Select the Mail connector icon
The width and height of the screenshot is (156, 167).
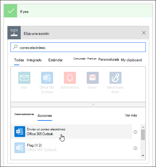24,78
